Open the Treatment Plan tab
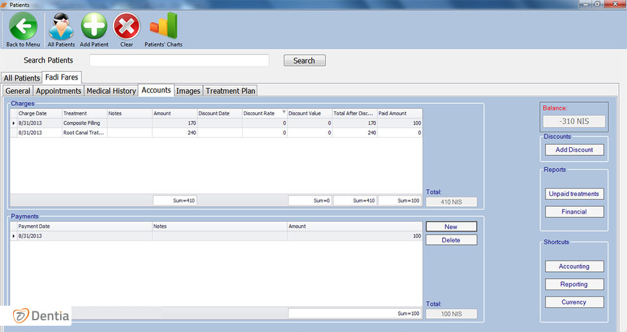 coord(230,91)
